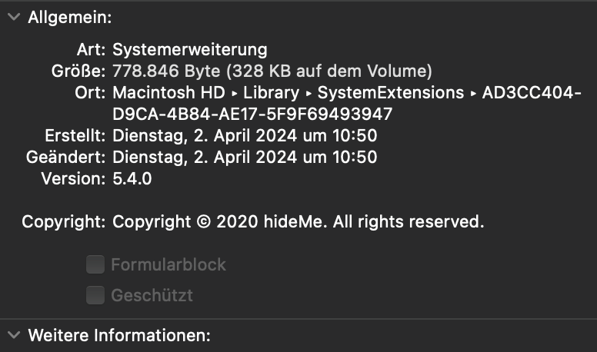597x352 pixels.
Task: Click the Weitere Informationen header label
Action: [118, 335]
